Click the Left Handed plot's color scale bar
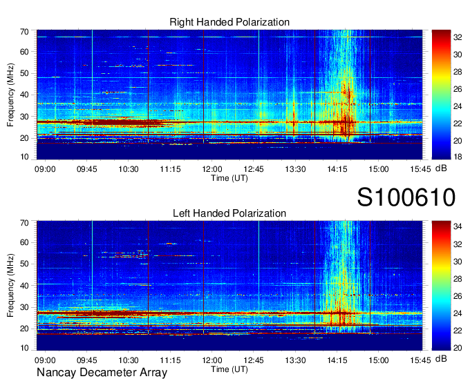This screenshot has width=470, height=381. click(x=441, y=286)
